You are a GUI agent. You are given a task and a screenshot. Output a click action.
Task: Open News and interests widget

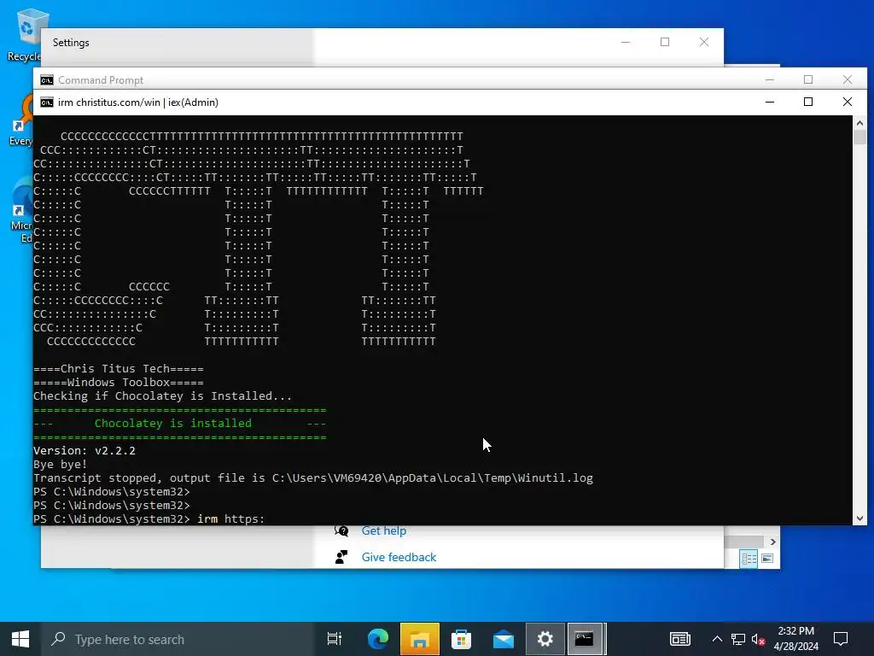(x=680, y=639)
